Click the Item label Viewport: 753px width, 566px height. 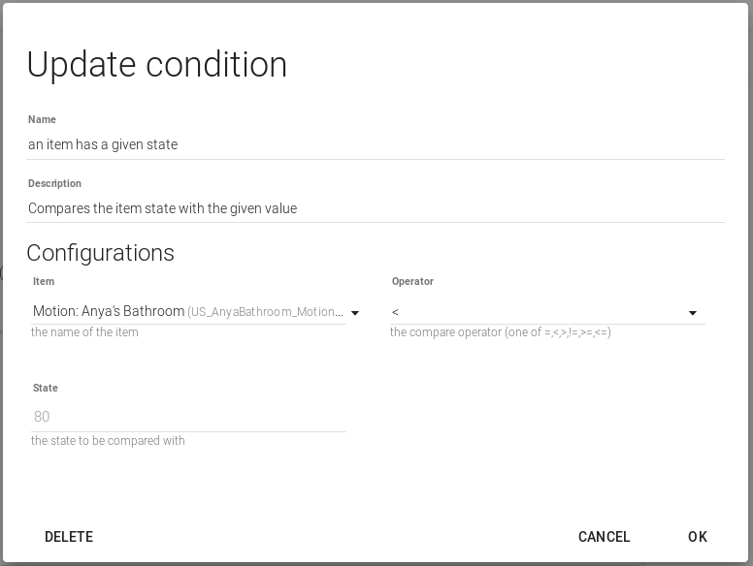tap(44, 282)
